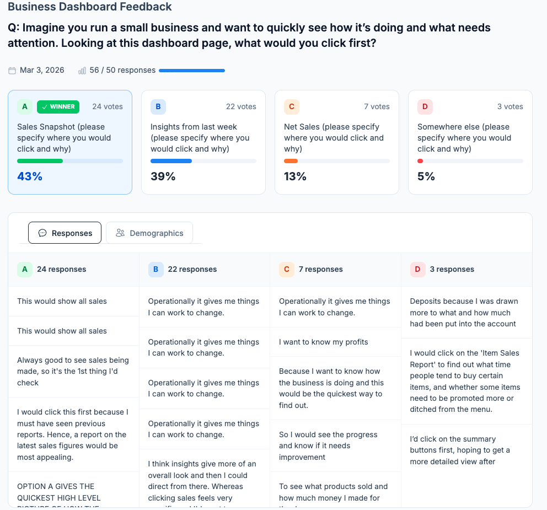Click the speech bubble icon on Responses tab

point(42,233)
